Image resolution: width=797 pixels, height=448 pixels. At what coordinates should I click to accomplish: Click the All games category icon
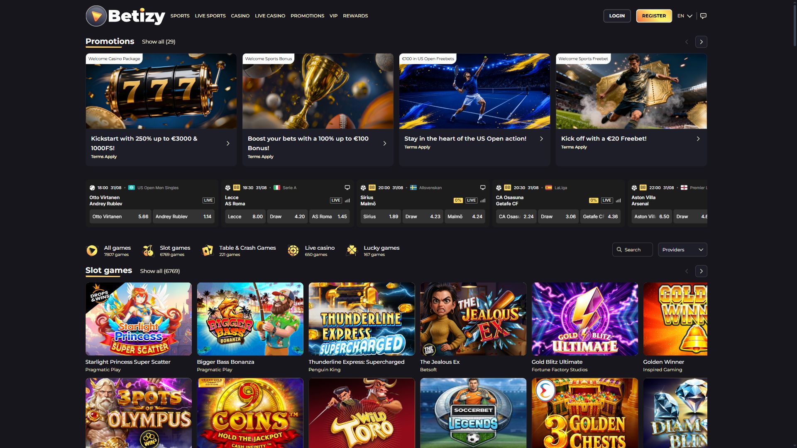pos(92,251)
